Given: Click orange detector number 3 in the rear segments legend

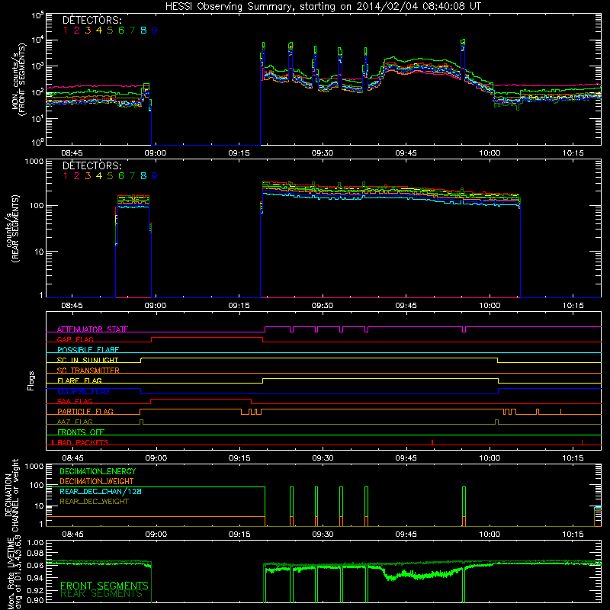Looking at the screenshot, I should 88,176.
